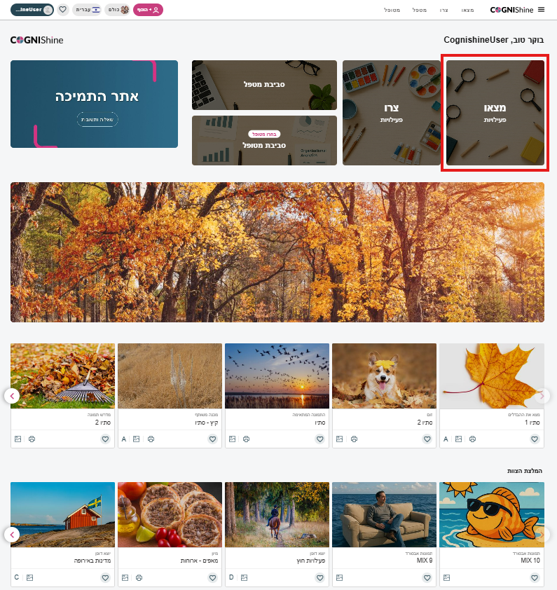Image resolution: width=557 pixels, height=590 pixels.
Task: Click the letter A icon on קיץ - סתיו card
Action: point(124,439)
